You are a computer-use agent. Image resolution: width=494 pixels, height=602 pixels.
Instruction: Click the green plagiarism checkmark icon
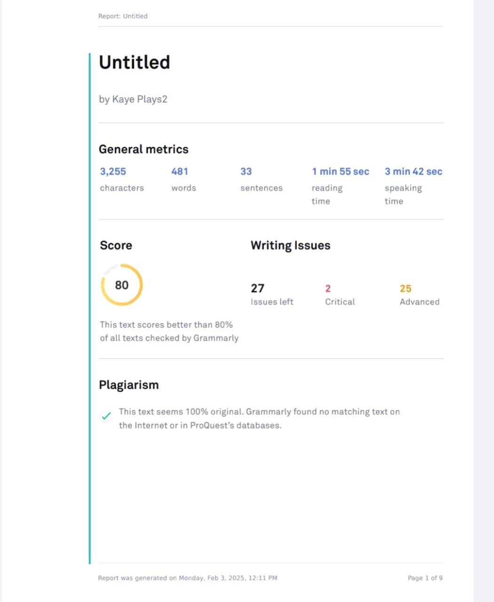106,416
